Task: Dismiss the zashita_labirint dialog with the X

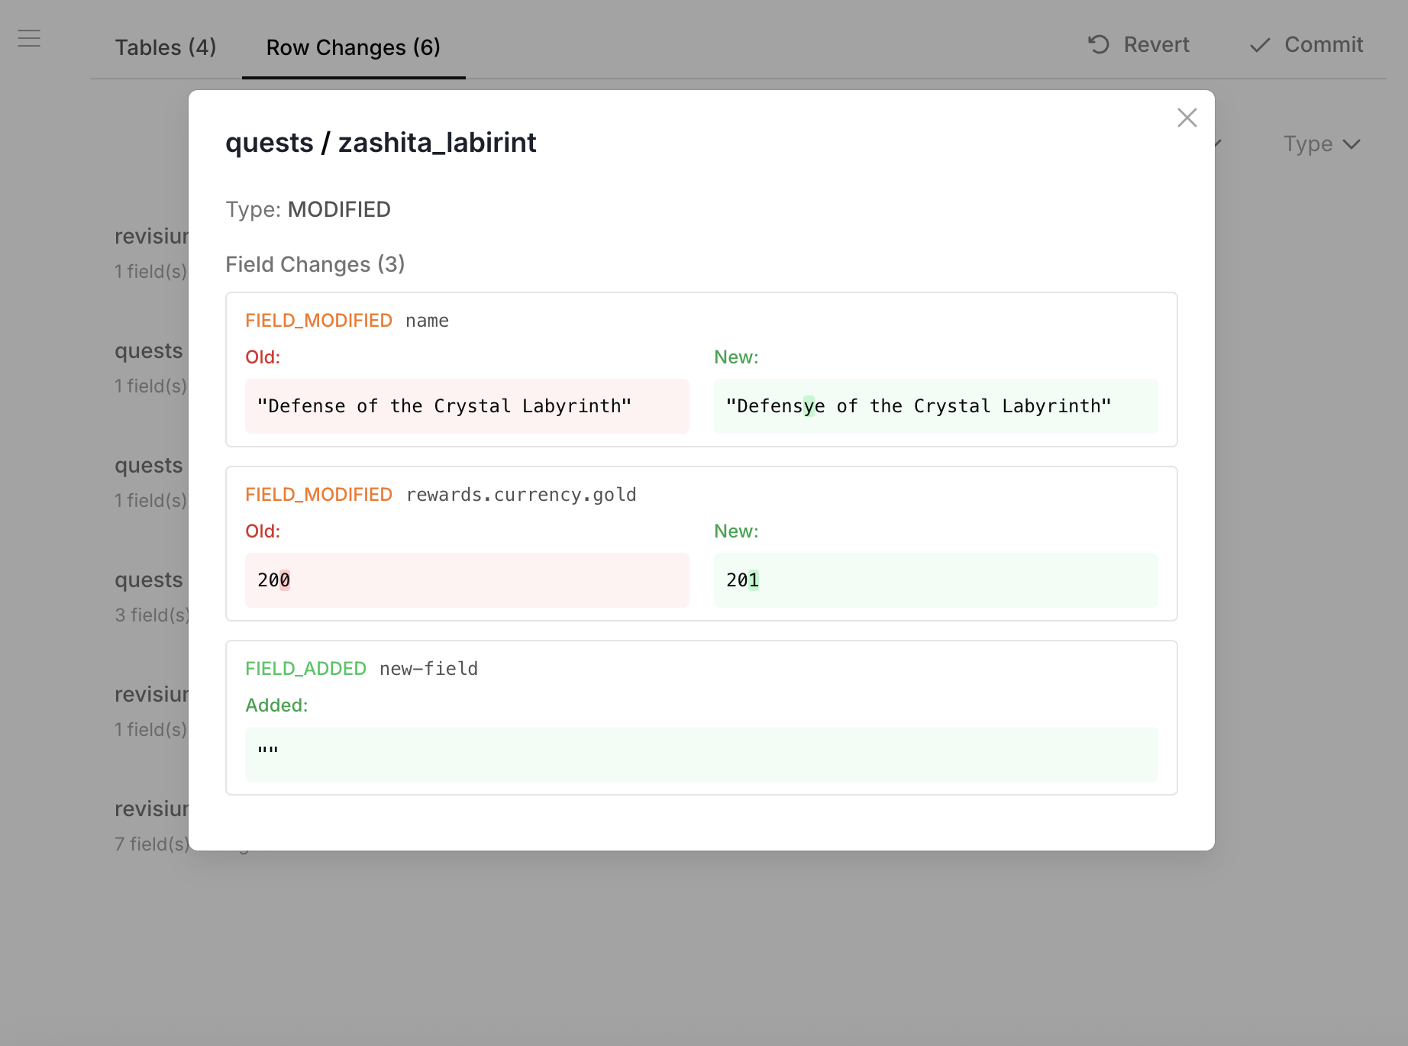Action: pyautogui.click(x=1187, y=118)
